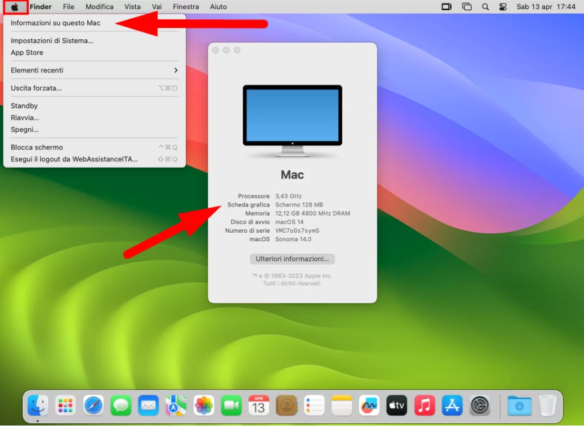Viewport: 584px width, 426px height.
Task: Choose Uscita forzata menu entry
Action: (x=94, y=88)
